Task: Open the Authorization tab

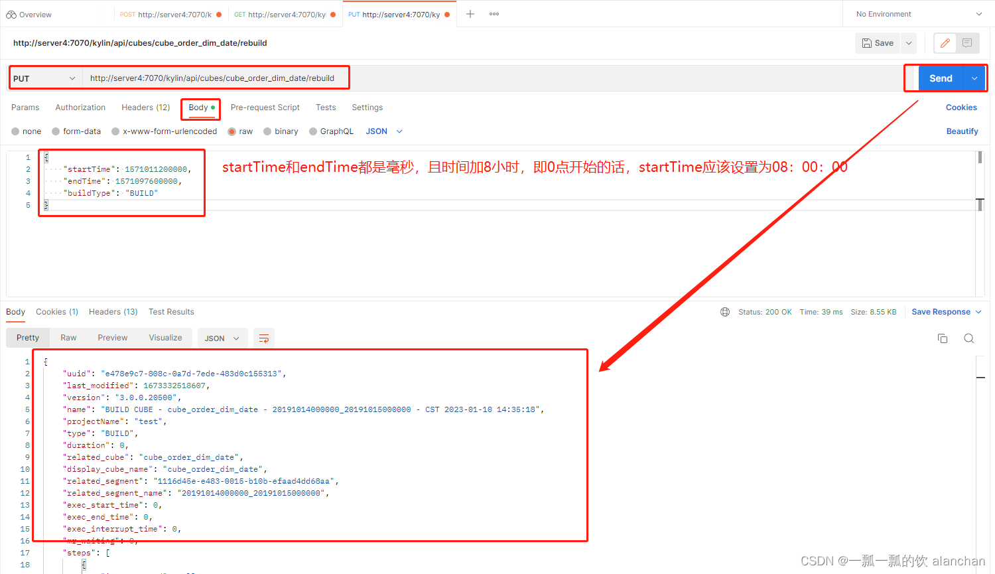Action: coord(80,108)
